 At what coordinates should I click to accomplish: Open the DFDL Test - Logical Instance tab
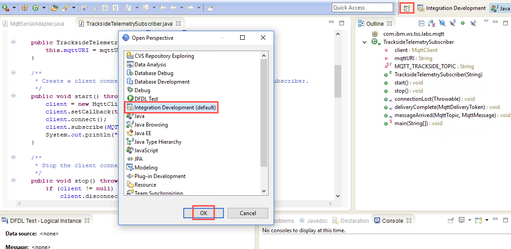point(45,221)
